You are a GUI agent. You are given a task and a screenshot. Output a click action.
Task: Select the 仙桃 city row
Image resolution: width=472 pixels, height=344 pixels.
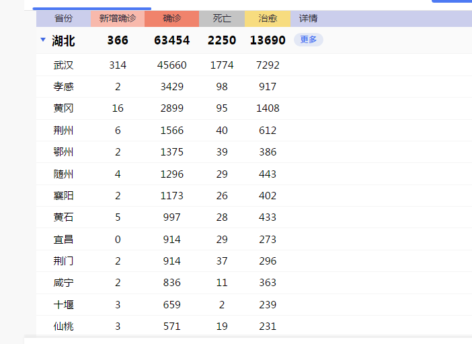click(x=63, y=326)
